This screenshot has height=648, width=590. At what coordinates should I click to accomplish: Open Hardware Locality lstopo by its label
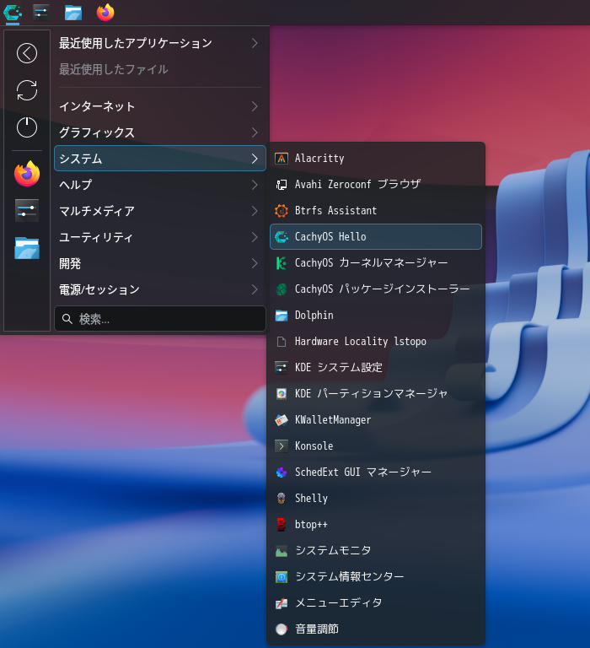(x=361, y=342)
